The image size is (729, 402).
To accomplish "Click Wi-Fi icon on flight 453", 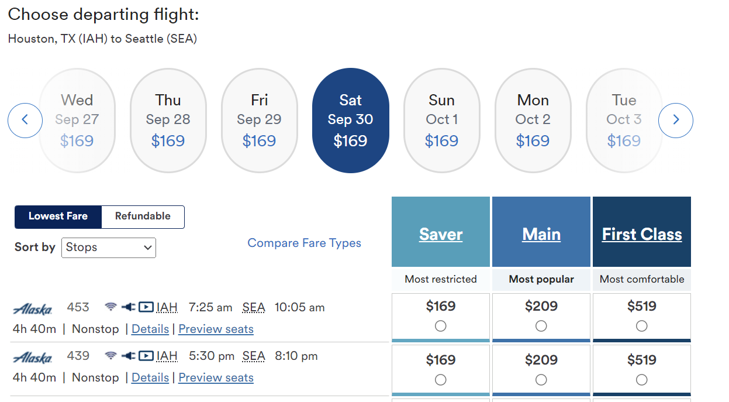I will point(110,307).
